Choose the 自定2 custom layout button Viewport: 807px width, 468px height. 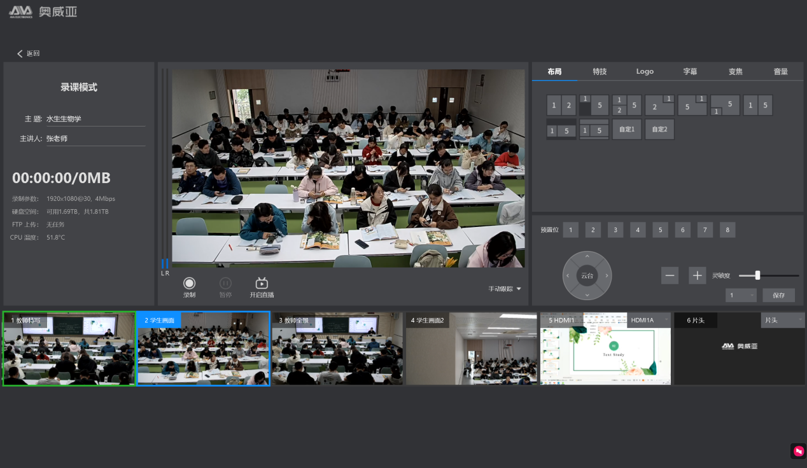tap(659, 130)
